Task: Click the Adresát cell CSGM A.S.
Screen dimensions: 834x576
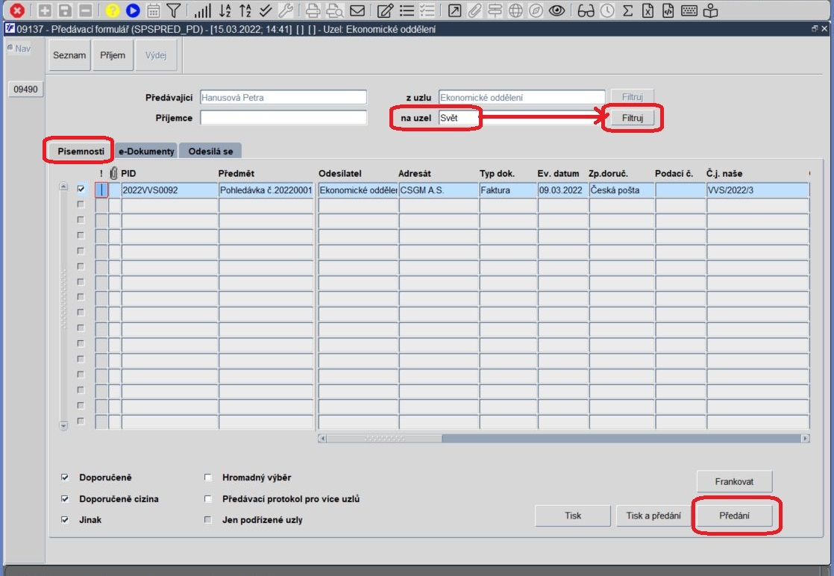Action: [439, 190]
